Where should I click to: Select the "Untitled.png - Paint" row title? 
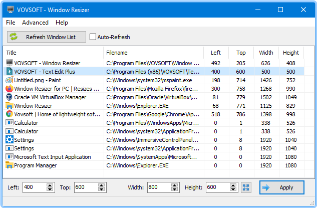(38, 80)
